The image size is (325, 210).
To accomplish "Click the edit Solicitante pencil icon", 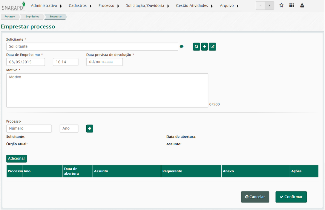I will 212,47.
